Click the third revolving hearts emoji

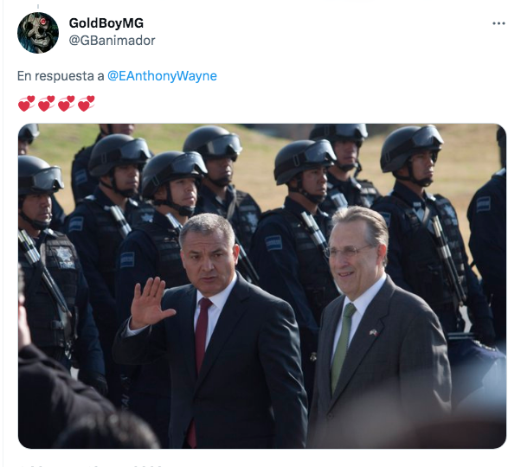tap(67, 104)
